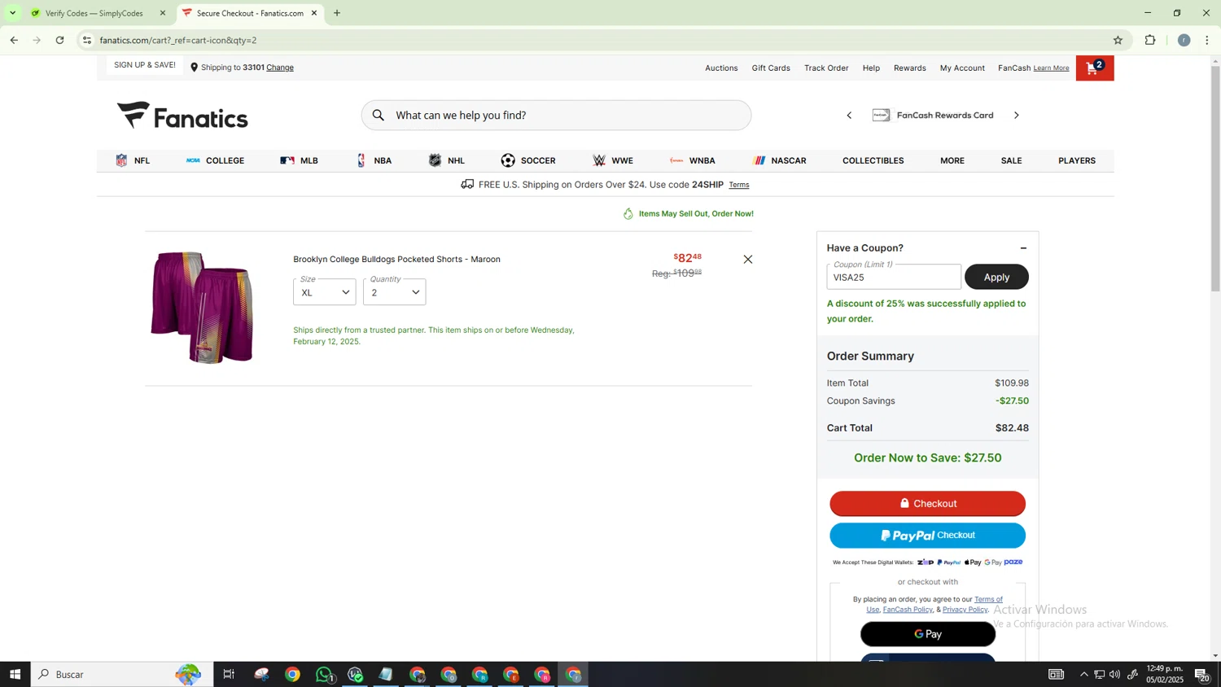1221x687 pixels.
Task: Open the SOCCER menu
Action: [x=528, y=161]
